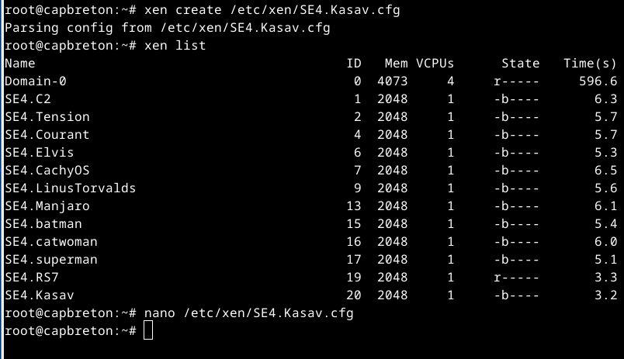Click the SE4.superman domain name
Image resolution: width=624 pixels, height=359 pixels.
click(50, 260)
